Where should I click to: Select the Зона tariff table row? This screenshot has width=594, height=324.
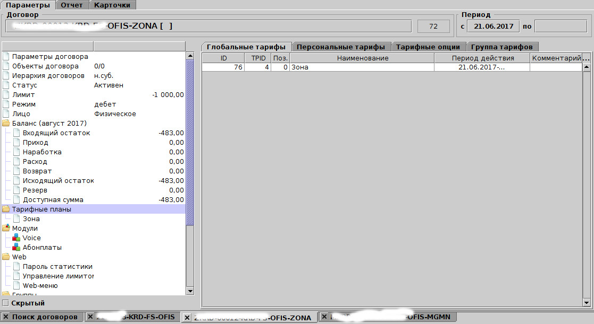point(362,67)
